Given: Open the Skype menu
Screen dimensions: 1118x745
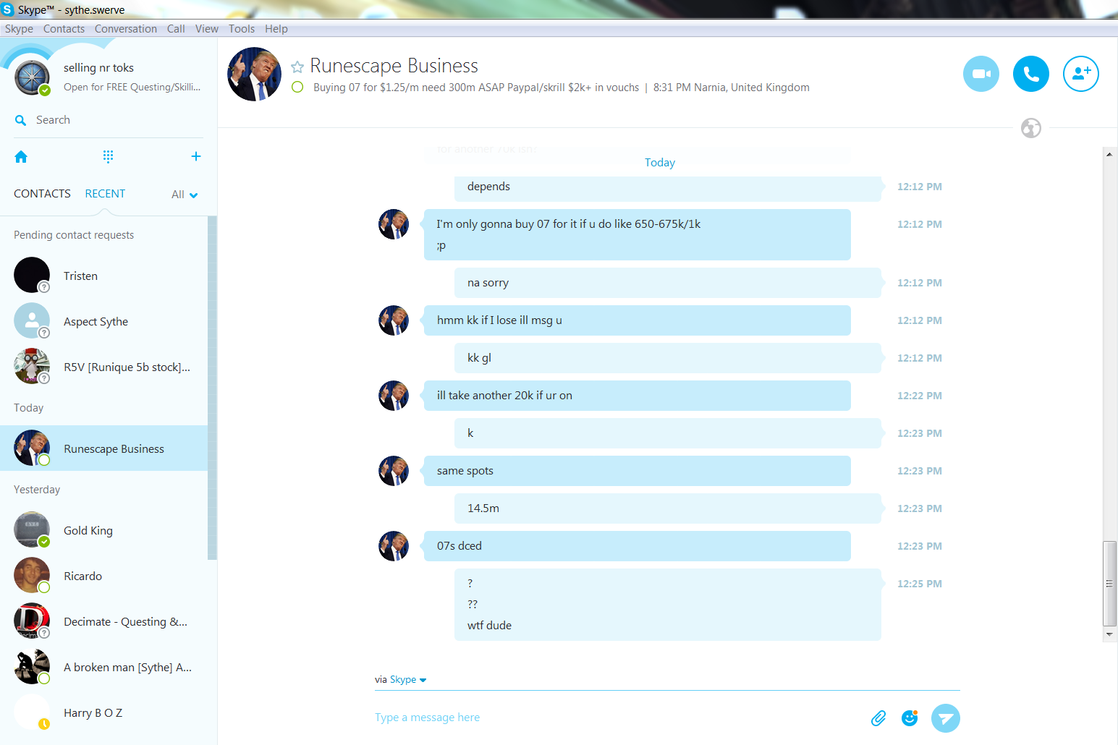Looking at the screenshot, I should (19, 29).
